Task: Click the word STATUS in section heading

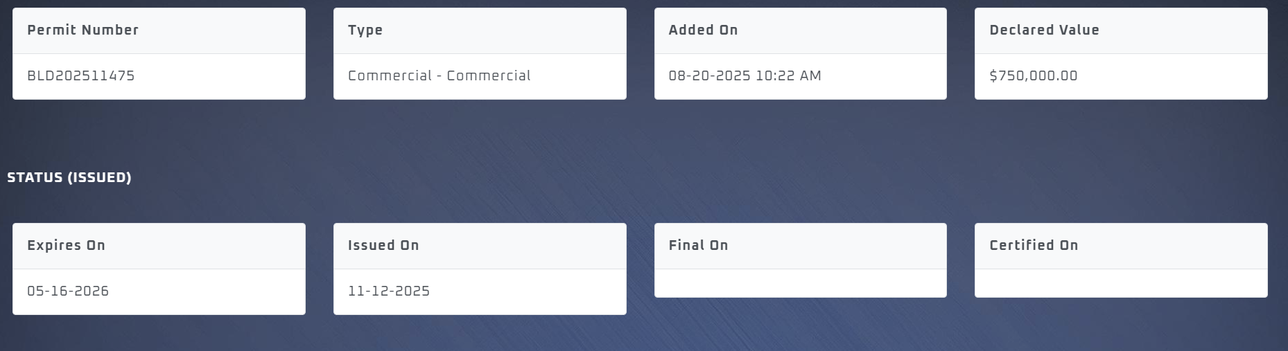Action: click(35, 178)
